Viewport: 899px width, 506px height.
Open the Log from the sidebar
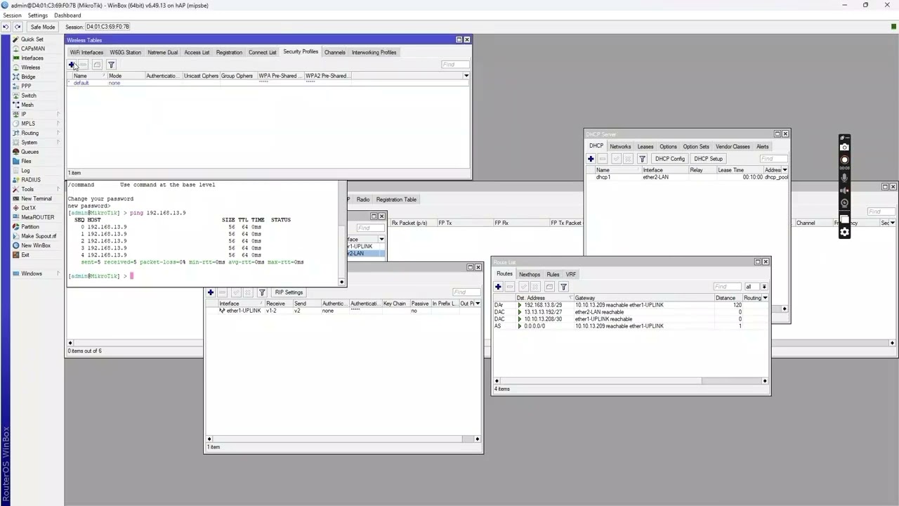pos(25,171)
